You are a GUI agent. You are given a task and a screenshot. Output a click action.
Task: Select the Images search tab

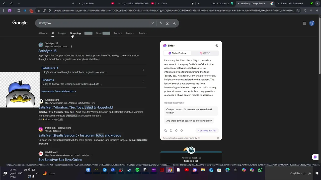pos(62,33)
